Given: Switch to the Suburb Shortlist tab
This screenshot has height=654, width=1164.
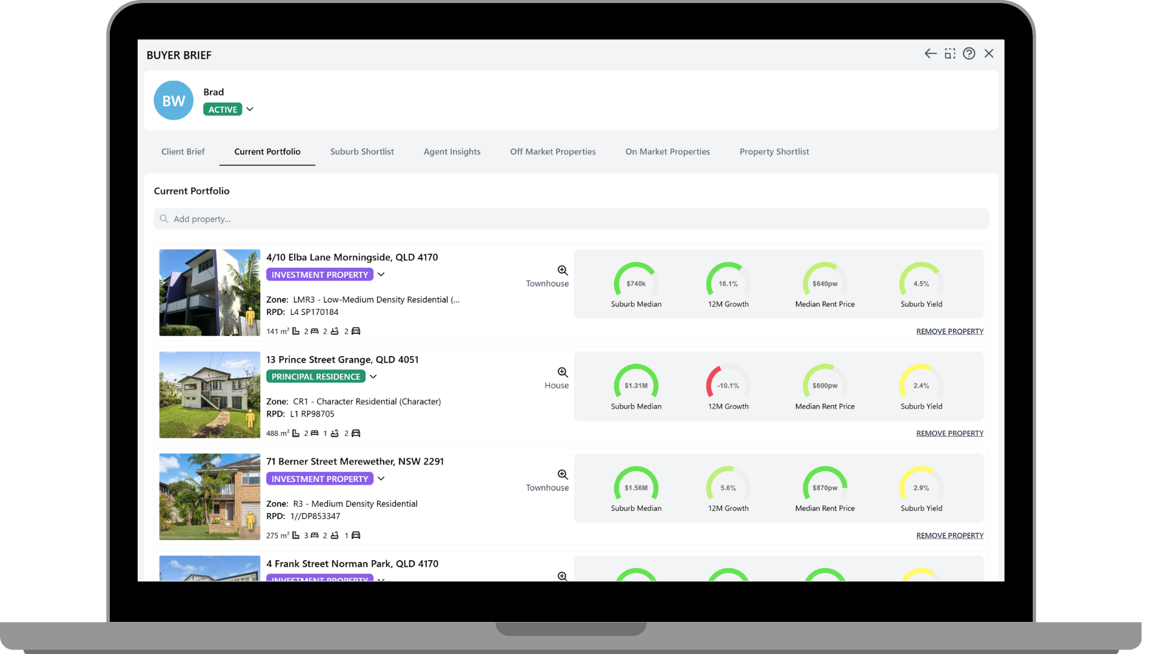Looking at the screenshot, I should (362, 152).
